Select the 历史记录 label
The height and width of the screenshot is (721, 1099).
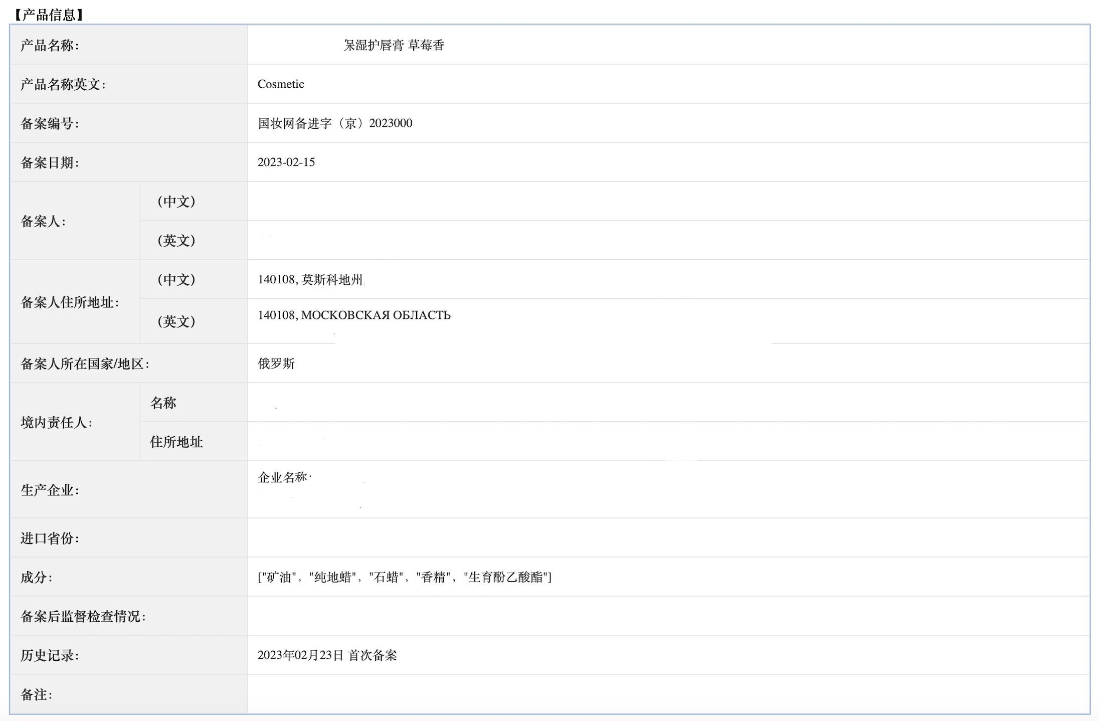pyautogui.click(x=50, y=655)
